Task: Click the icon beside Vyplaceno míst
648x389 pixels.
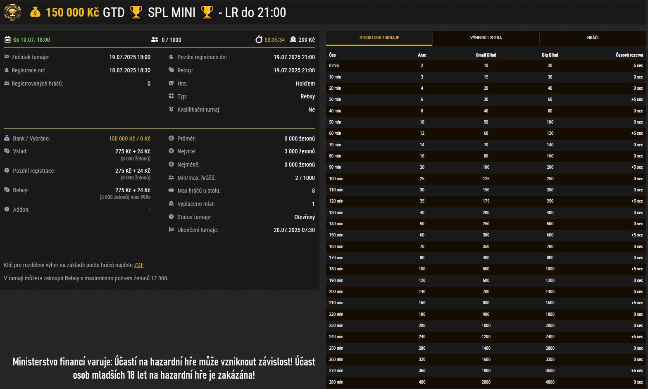Action: click(x=171, y=204)
